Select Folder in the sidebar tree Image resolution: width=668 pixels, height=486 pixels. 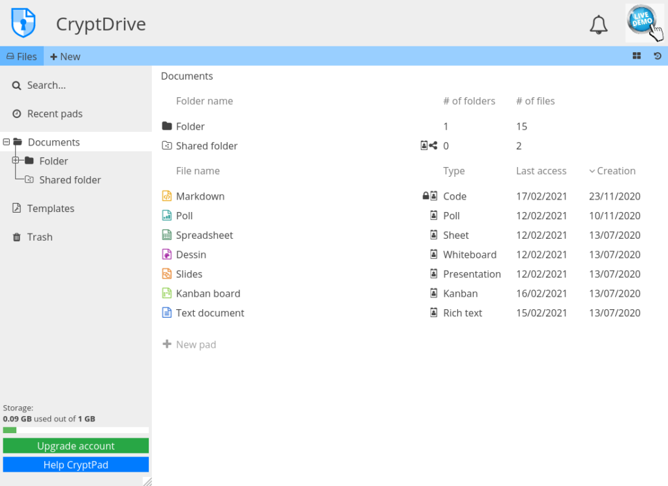tap(53, 161)
